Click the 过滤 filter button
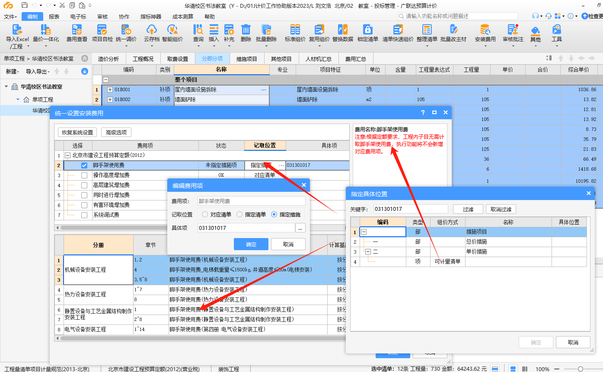Image resolution: width=603 pixels, height=372 pixels. (468, 209)
